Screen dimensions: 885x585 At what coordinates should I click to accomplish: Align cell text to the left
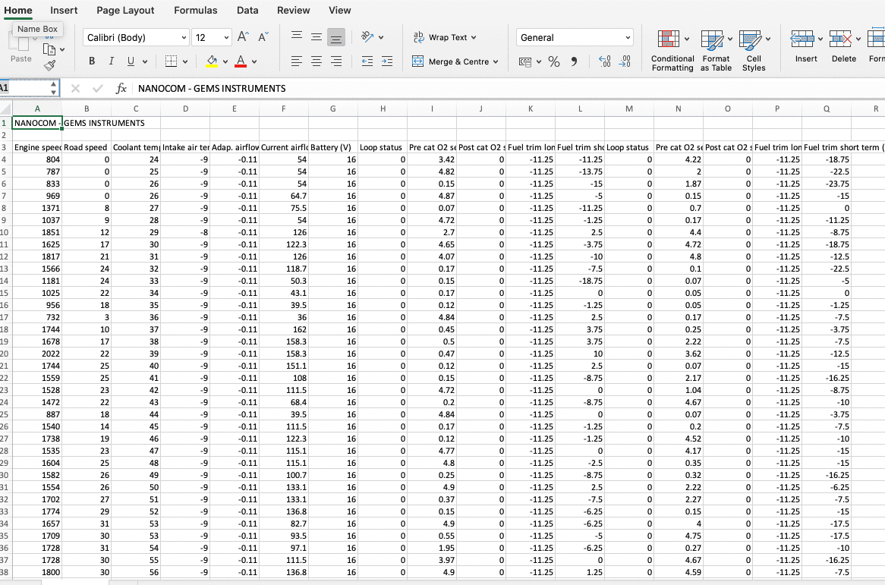tap(296, 61)
